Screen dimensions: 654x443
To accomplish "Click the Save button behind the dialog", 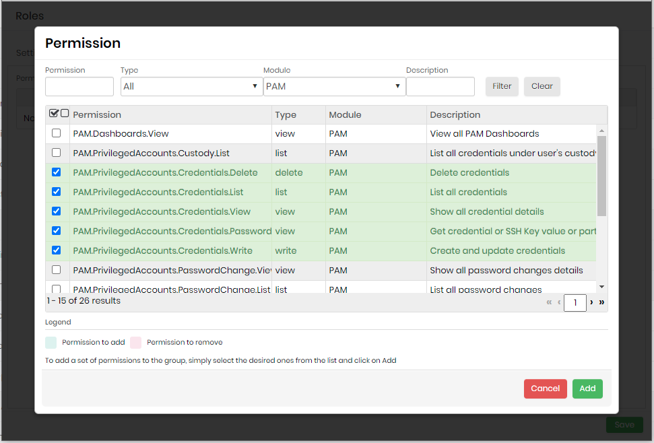I will 624,425.
